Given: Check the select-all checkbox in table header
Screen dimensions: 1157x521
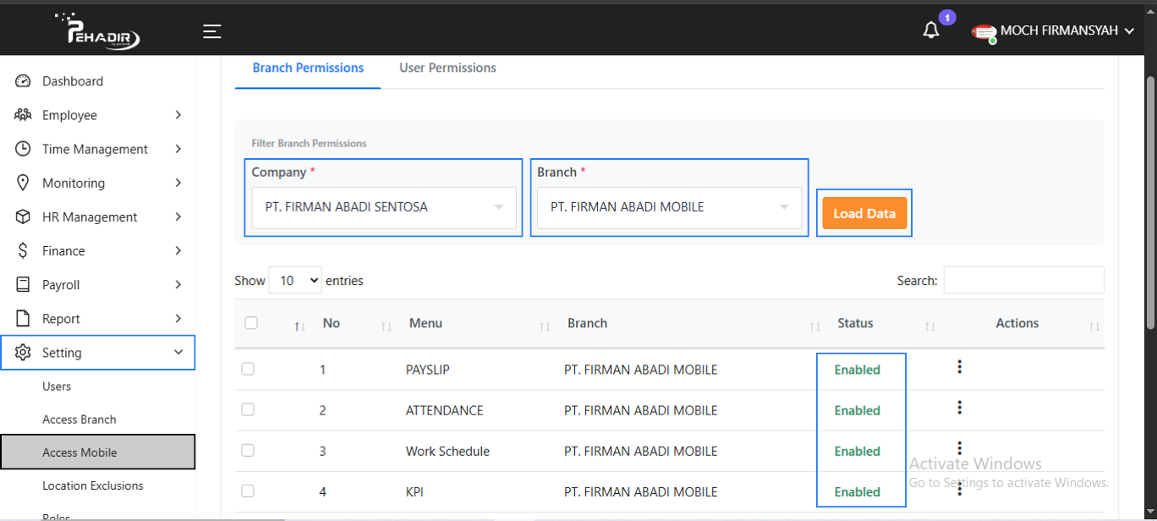Looking at the screenshot, I should point(250,323).
